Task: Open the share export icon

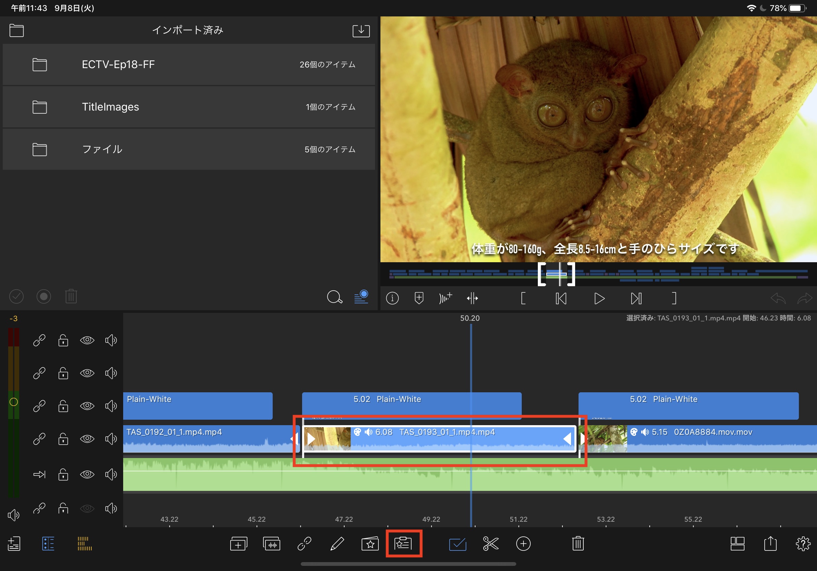Action: coord(770,544)
